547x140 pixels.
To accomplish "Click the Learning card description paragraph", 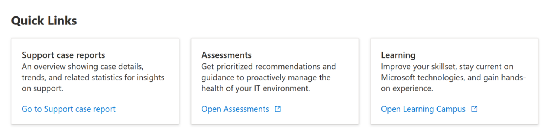I will 454,78.
